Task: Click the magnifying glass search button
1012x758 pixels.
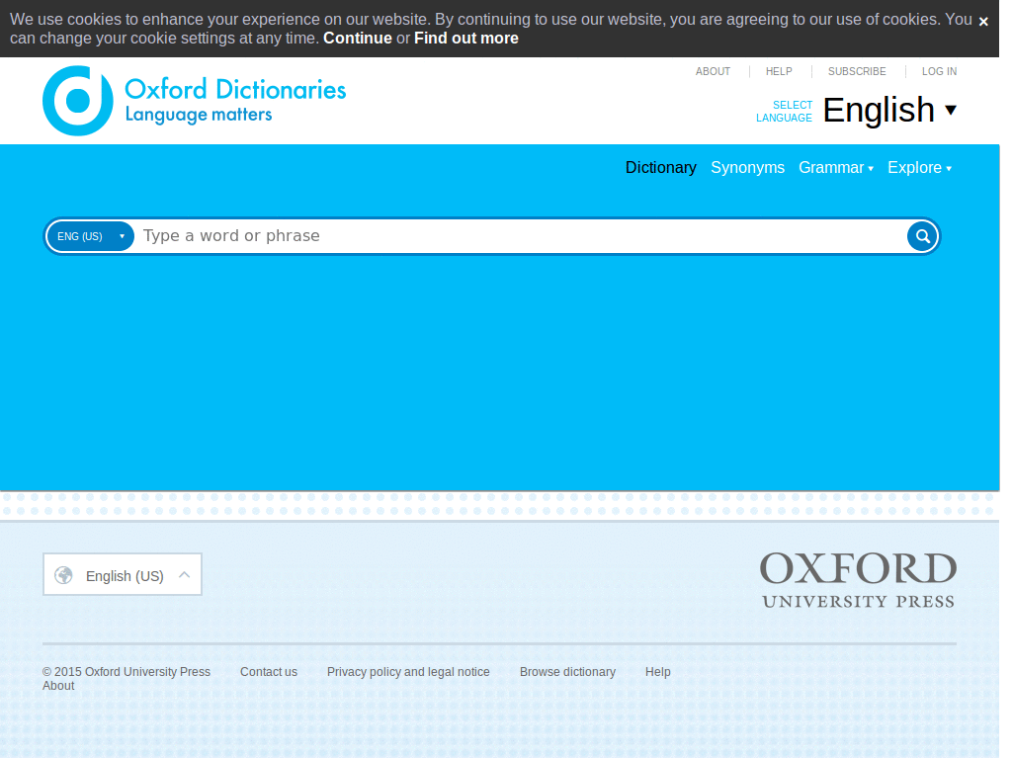Action: click(x=923, y=236)
